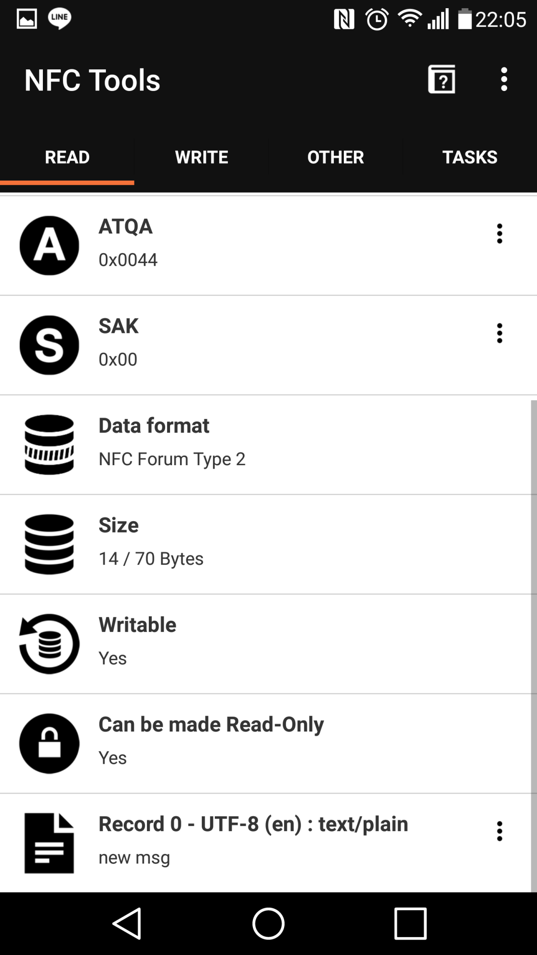Viewport: 537px width, 955px height.
Task: Tap the Android home circle button
Action: pyautogui.click(x=268, y=924)
